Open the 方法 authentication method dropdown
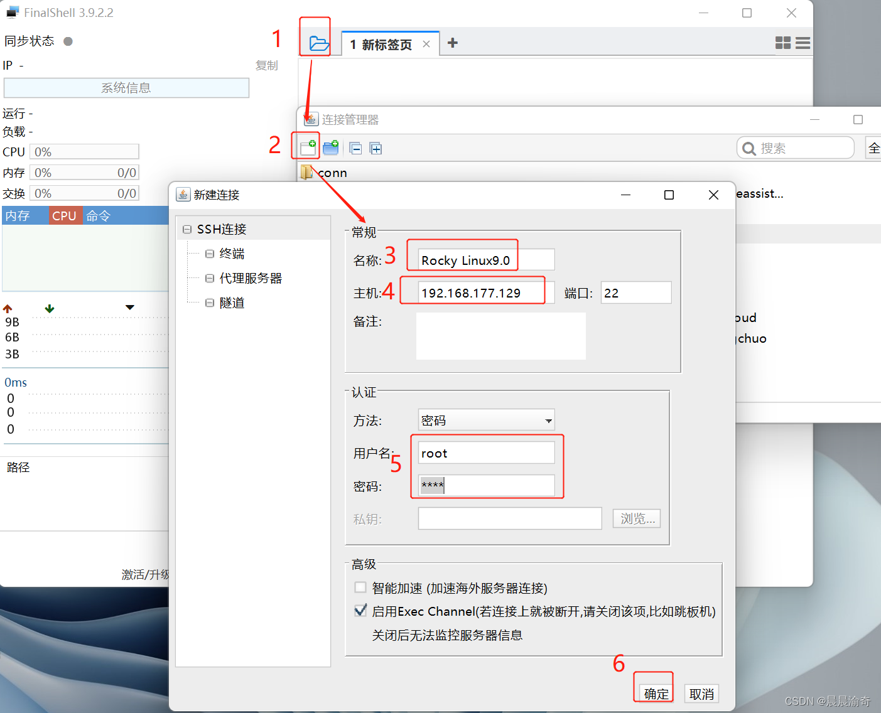The width and height of the screenshot is (881, 713). click(x=486, y=420)
